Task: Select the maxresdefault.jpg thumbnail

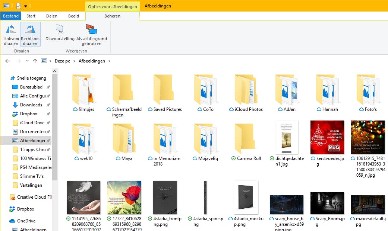Action: (x=368, y=205)
